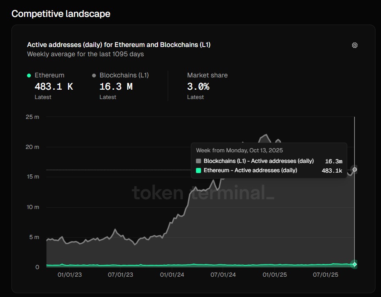This screenshot has height=297, width=381.
Task: Click the gray circle marker at chart end
Action: [355, 170]
